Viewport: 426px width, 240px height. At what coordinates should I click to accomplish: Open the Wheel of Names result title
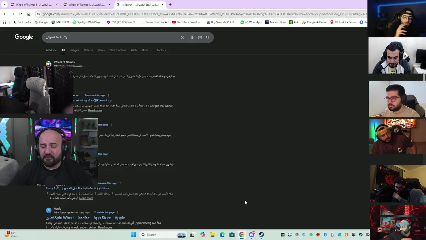click(64, 62)
